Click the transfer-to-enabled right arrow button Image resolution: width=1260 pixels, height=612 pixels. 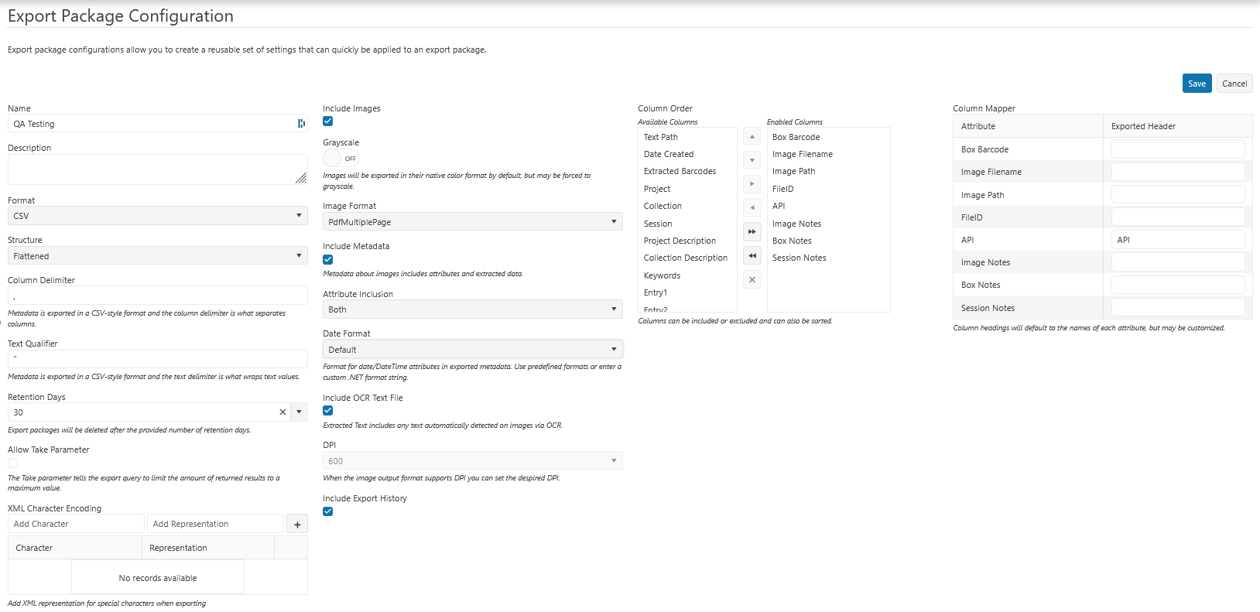pyautogui.click(x=752, y=184)
